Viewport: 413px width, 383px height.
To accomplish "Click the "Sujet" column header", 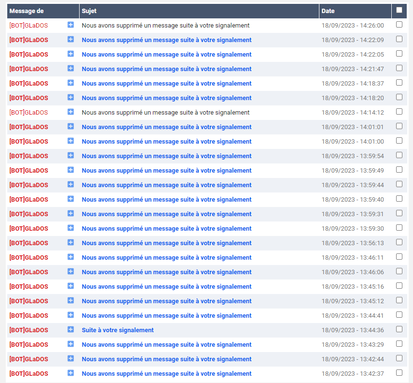I will 89,11.
